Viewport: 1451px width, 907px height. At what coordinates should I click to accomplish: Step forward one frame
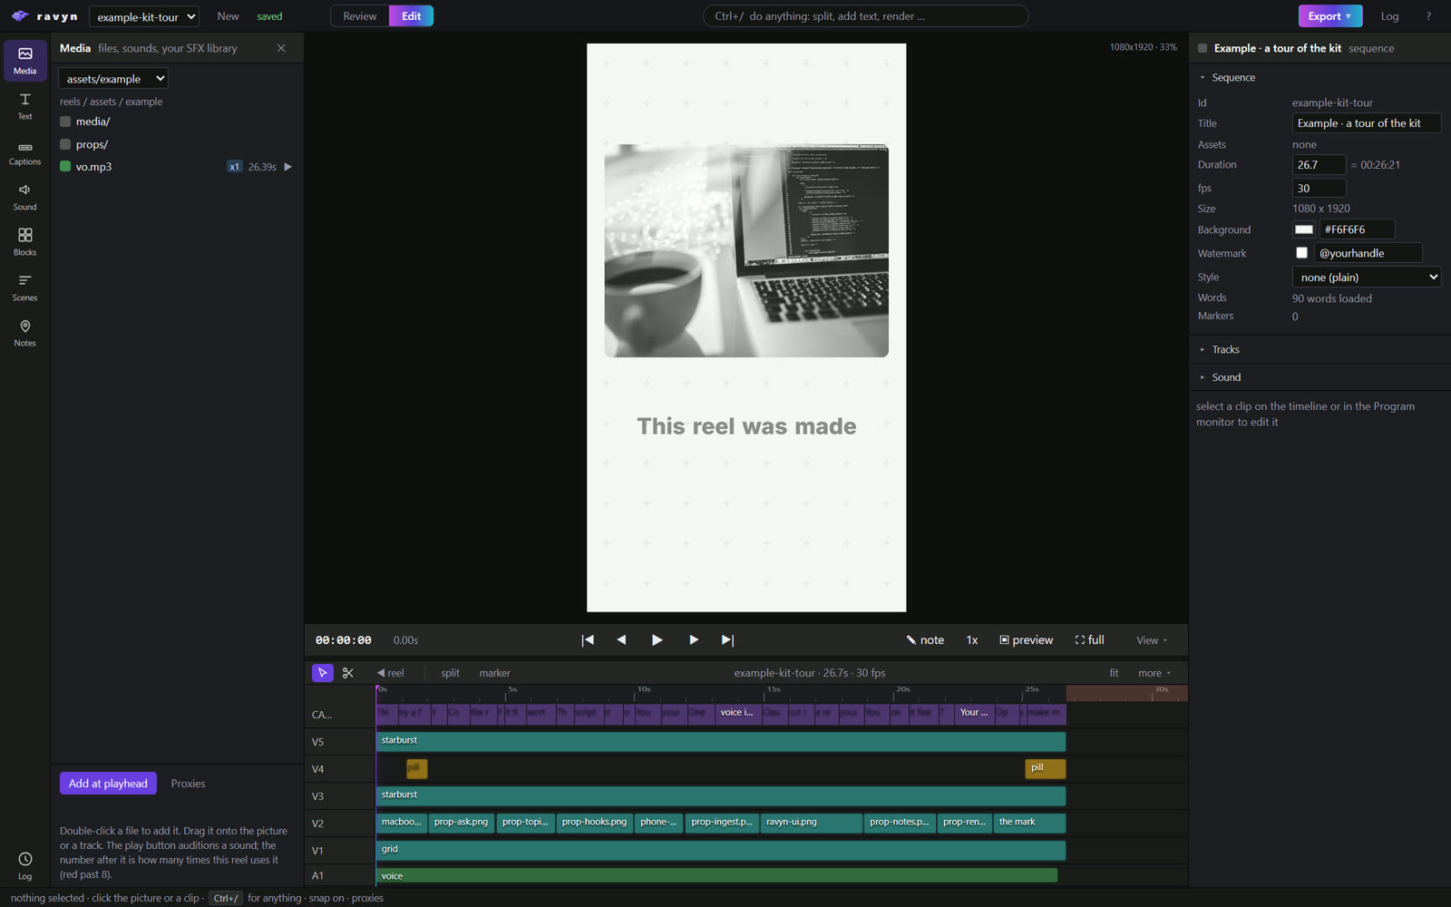(x=694, y=640)
